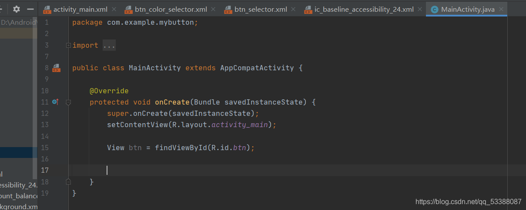
Task: Close the btn_color_selector.xml tab
Action: pos(213,9)
